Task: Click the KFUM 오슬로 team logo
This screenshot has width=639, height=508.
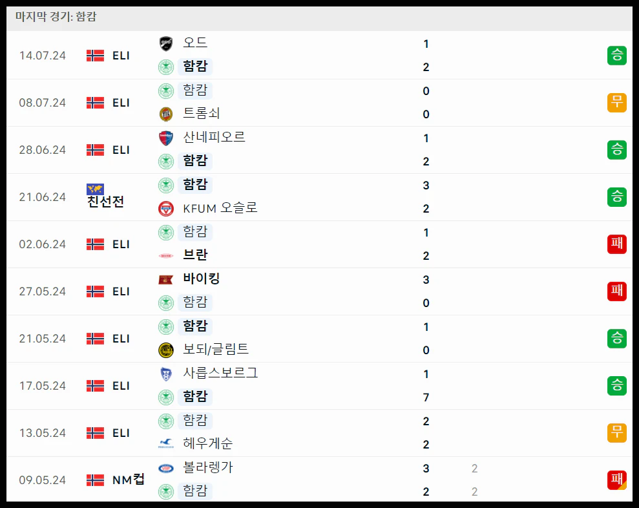Action: [x=166, y=209]
